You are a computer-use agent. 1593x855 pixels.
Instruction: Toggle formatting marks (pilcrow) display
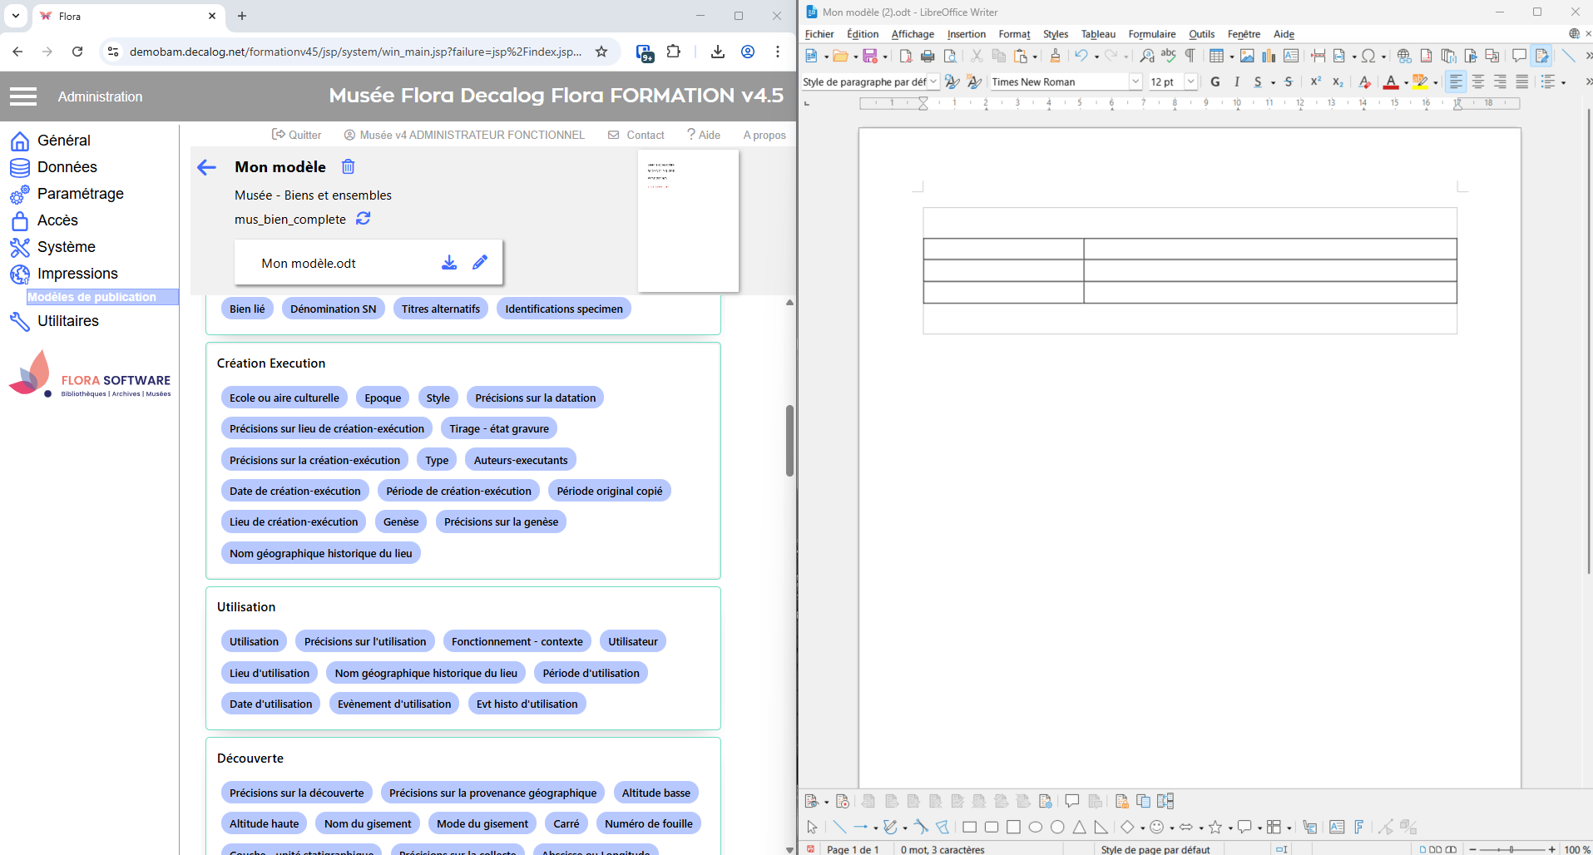click(x=1190, y=56)
